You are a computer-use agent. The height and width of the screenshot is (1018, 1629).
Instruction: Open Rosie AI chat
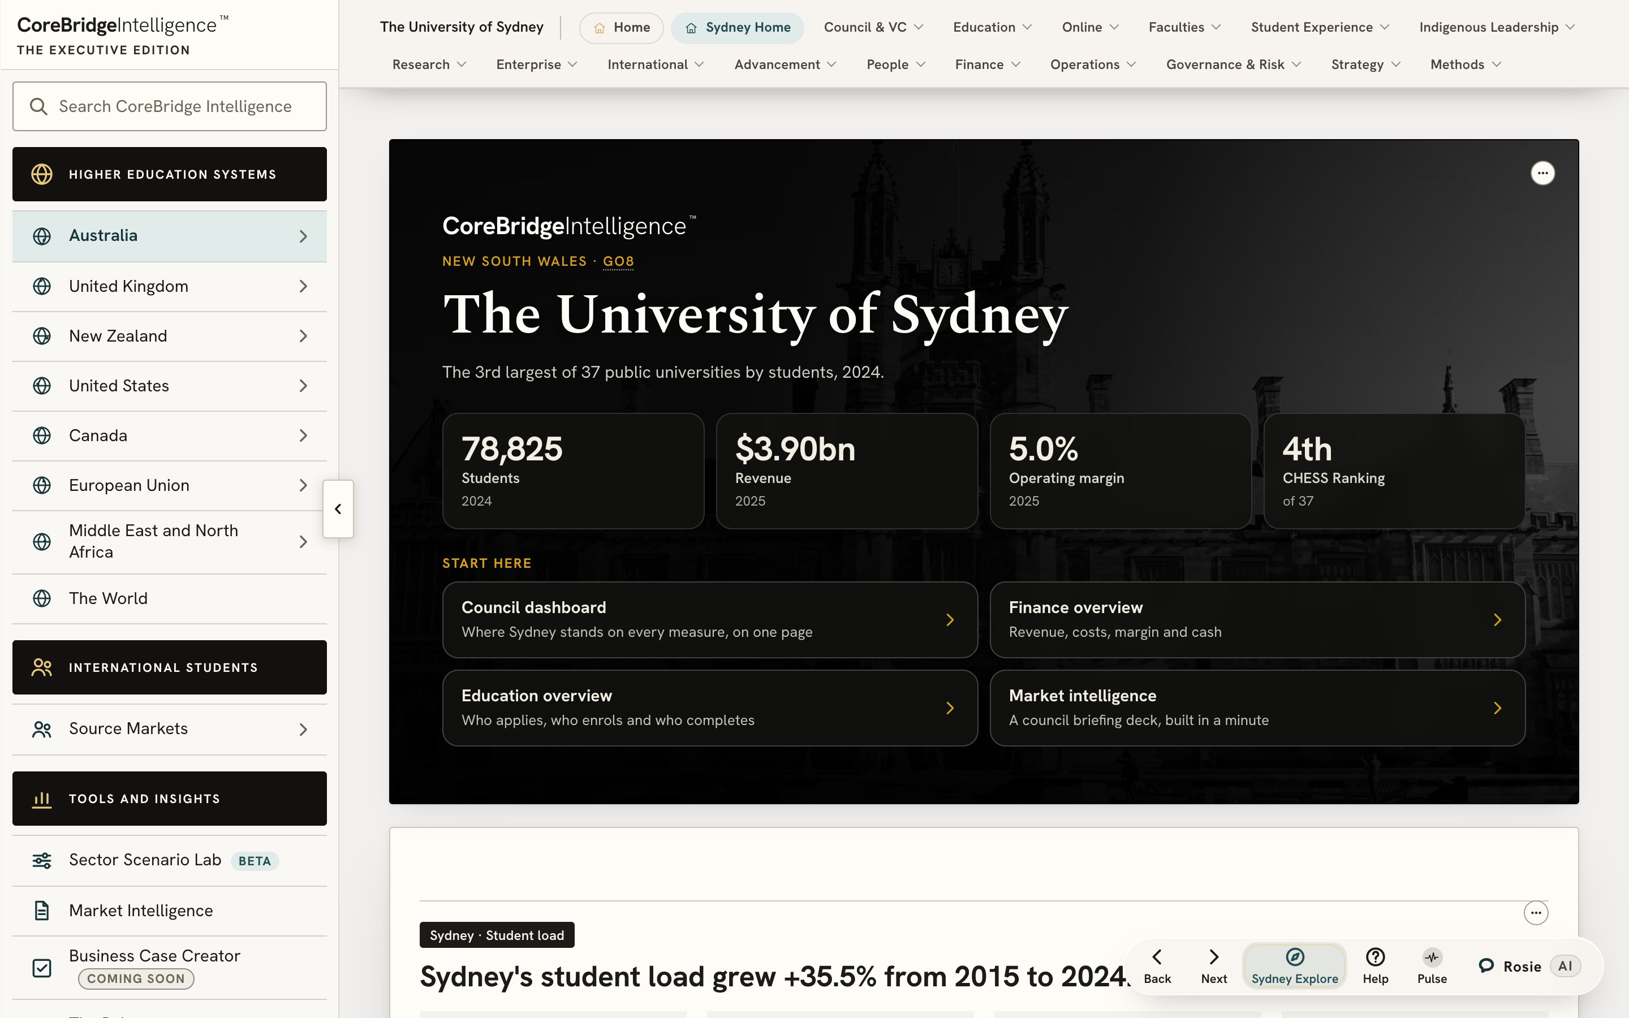(1529, 967)
